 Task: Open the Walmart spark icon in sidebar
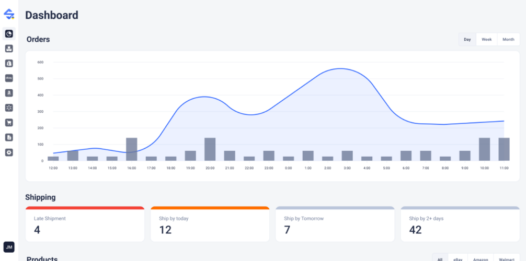(9, 108)
